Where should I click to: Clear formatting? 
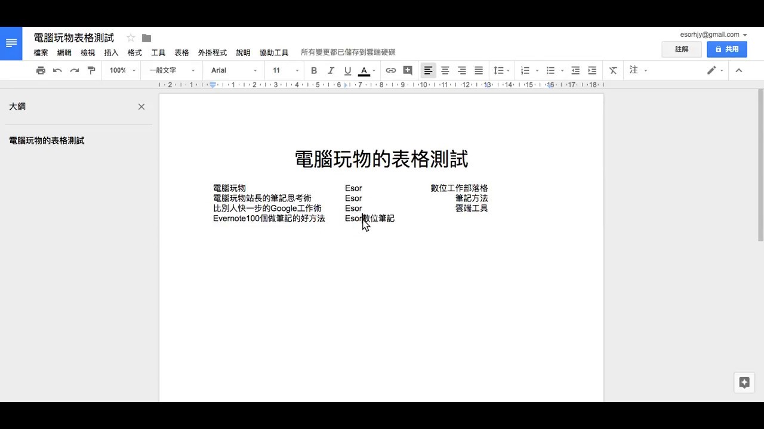[613, 70]
